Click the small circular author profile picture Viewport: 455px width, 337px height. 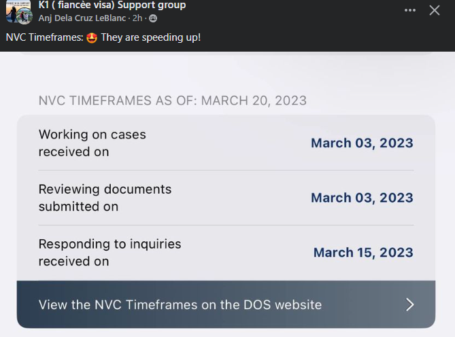pyautogui.click(x=24, y=16)
